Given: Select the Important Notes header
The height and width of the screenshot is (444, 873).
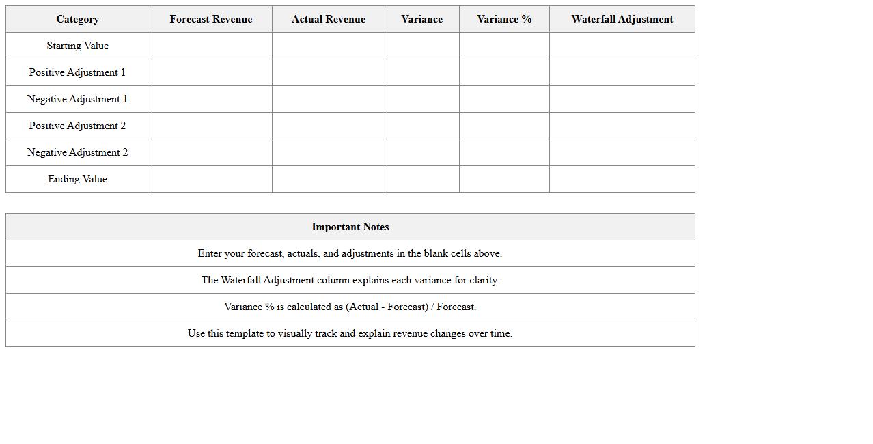Looking at the screenshot, I should pyautogui.click(x=350, y=227).
